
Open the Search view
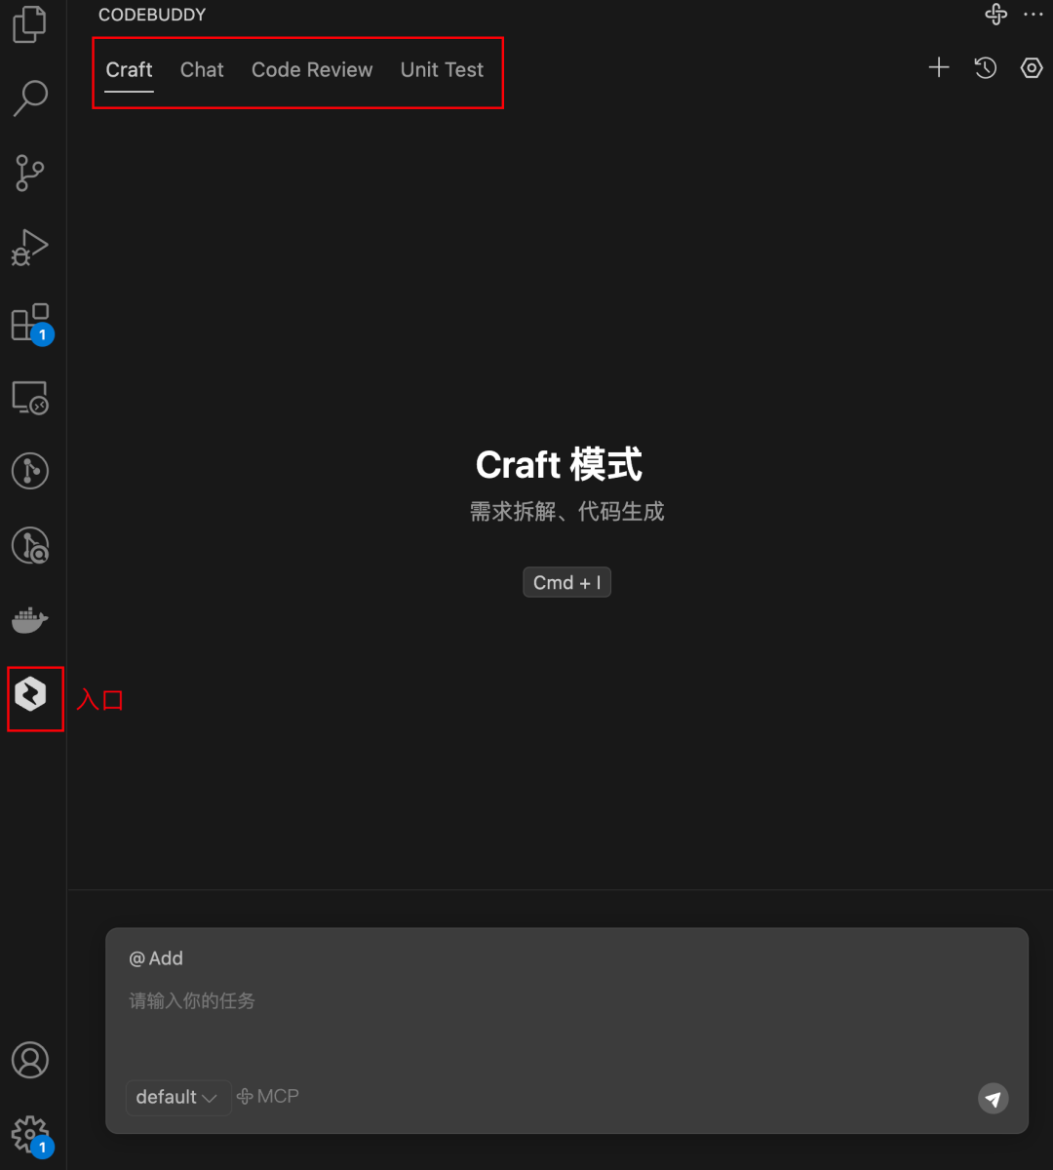pyautogui.click(x=30, y=98)
